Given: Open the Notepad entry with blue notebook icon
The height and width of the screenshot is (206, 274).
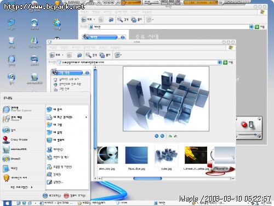Looking at the screenshot, I should 10,168.
